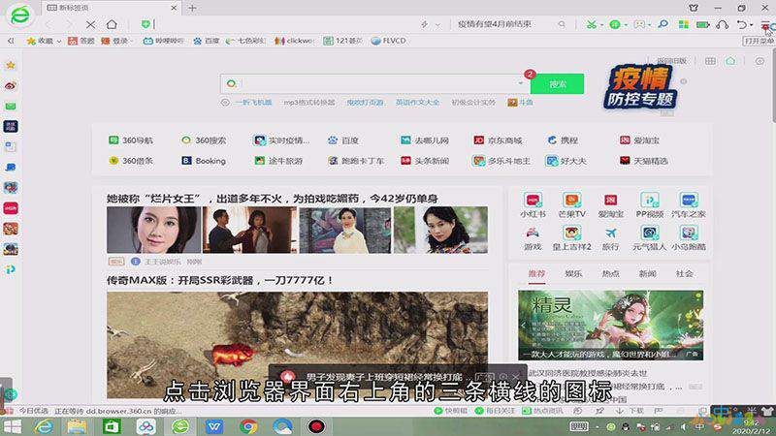The image size is (776, 436).
Task: Open the star favorites sidebar icon
Action: coord(11,65)
